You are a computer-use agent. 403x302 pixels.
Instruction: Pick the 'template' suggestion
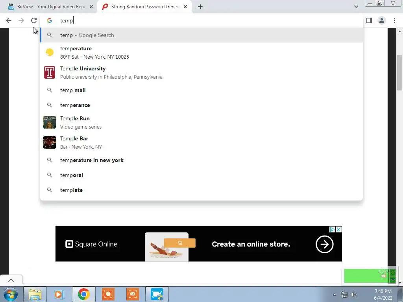pyautogui.click(x=201, y=190)
